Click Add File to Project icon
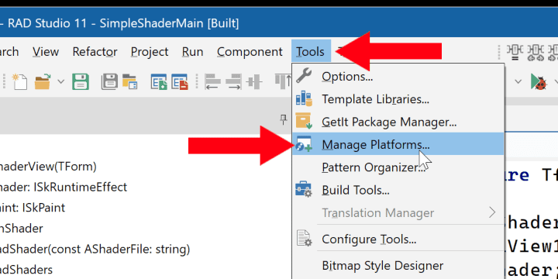Screen dimensions: 558x279 pyautogui.click(x=159, y=81)
